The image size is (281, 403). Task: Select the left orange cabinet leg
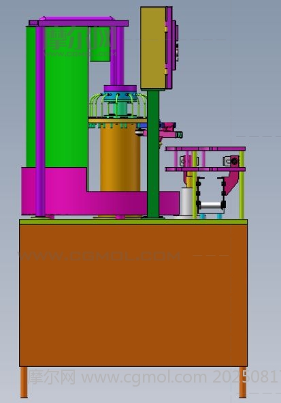coord(24,382)
